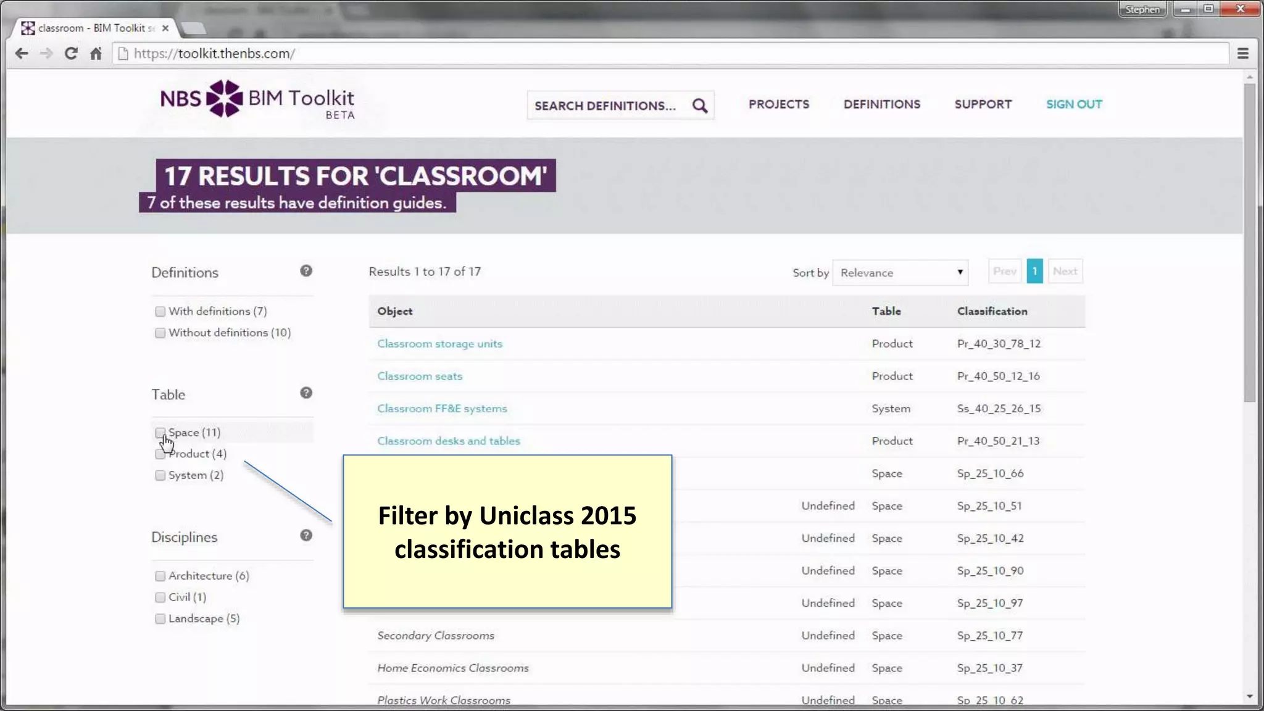Check the Space (11) filter

(x=160, y=433)
